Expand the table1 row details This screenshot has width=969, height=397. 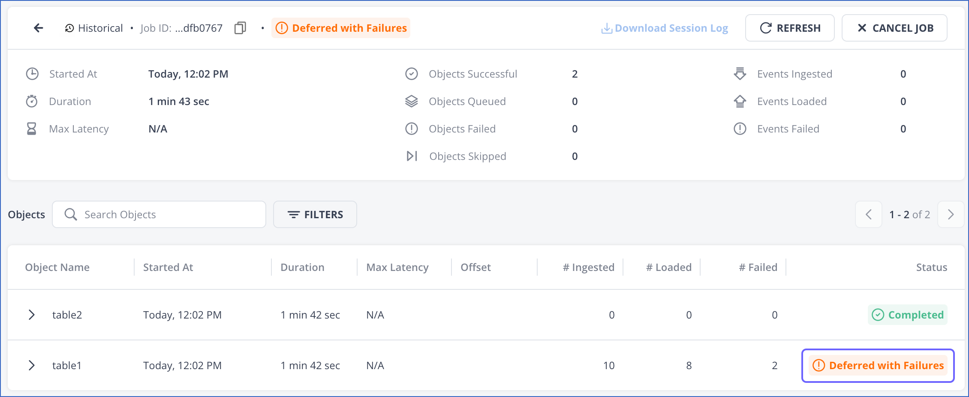click(x=31, y=365)
